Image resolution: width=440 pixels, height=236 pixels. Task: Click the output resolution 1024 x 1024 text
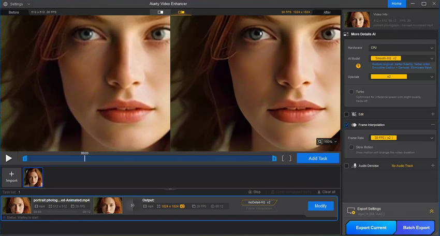click(170, 207)
